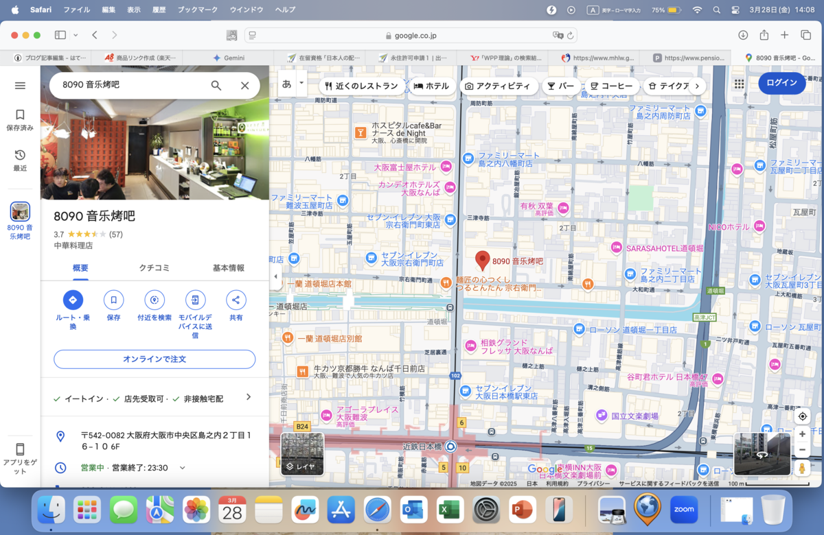The width and height of the screenshot is (824, 535).
Task: Click Send to mobile device icon
Action: point(196,300)
